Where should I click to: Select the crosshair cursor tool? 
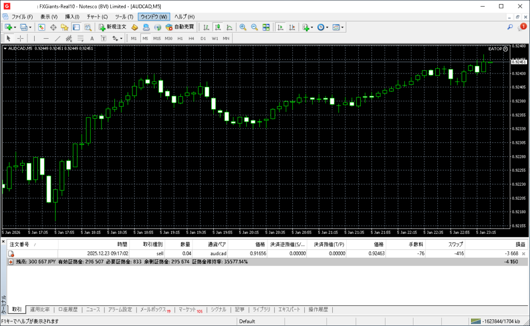click(20, 38)
